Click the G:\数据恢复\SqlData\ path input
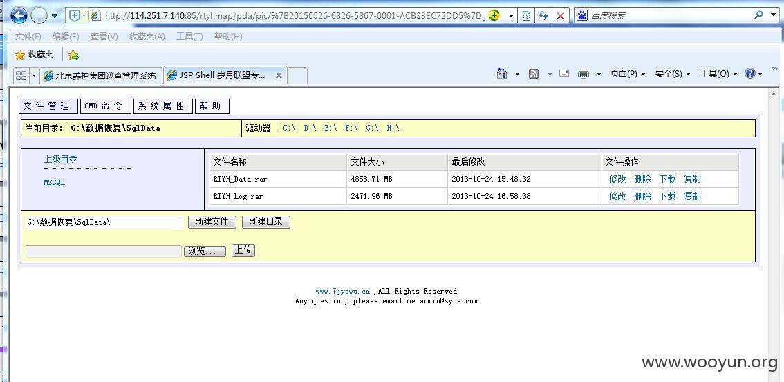 click(x=104, y=222)
